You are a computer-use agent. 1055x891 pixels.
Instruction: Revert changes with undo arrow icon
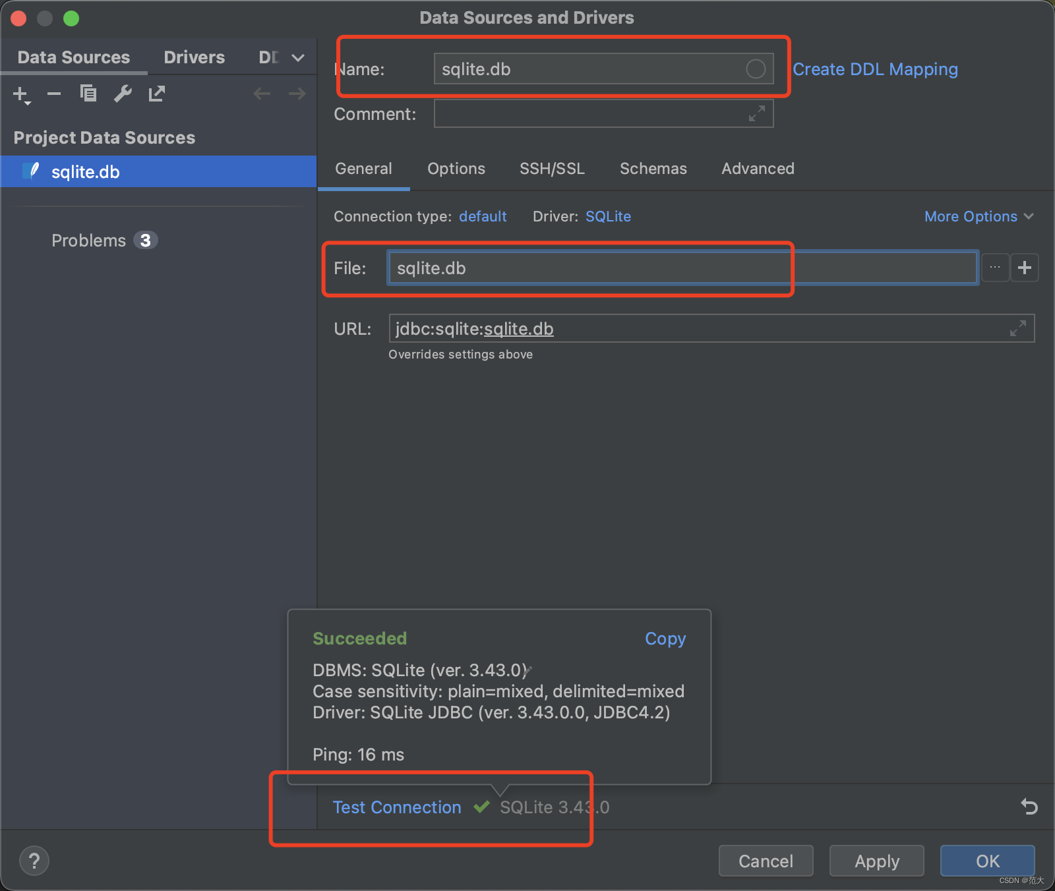pyautogui.click(x=1029, y=806)
